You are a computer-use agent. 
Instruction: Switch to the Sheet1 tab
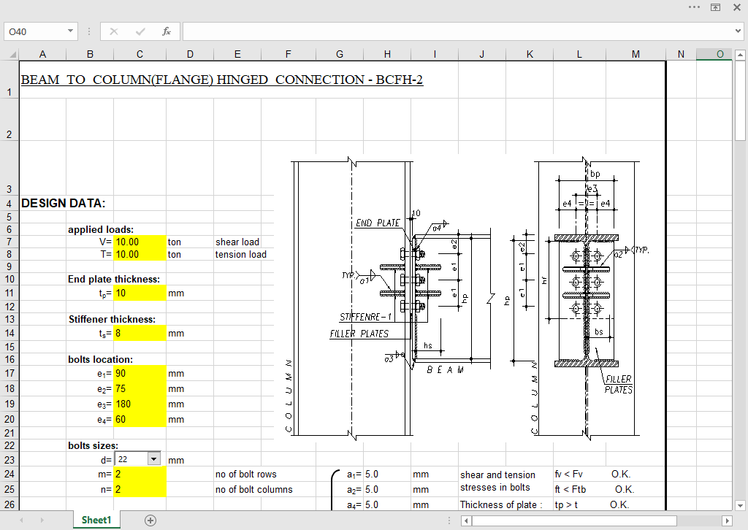click(96, 520)
